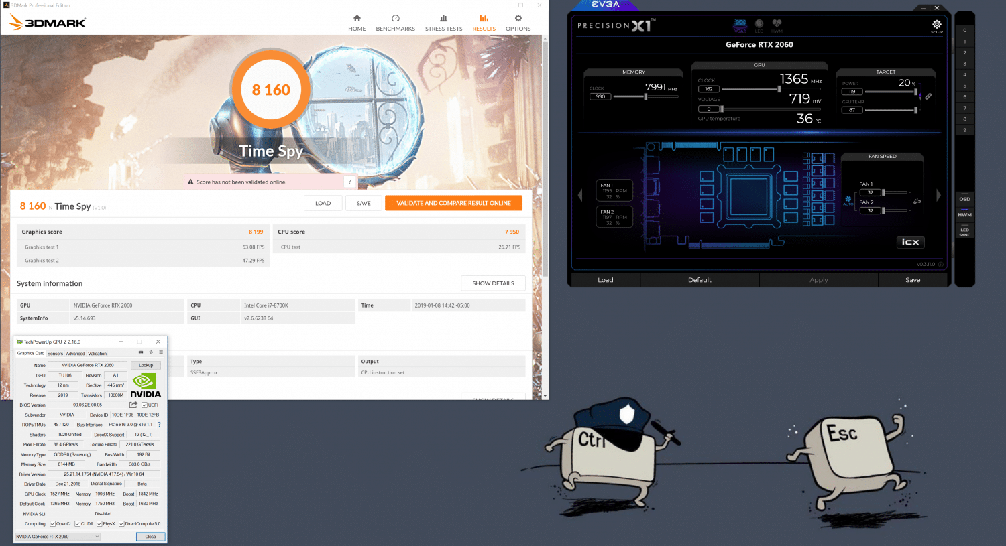Viewport: 1006px width, 546px height.
Task: Click the Close button in GPU-Z
Action: point(150,537)
